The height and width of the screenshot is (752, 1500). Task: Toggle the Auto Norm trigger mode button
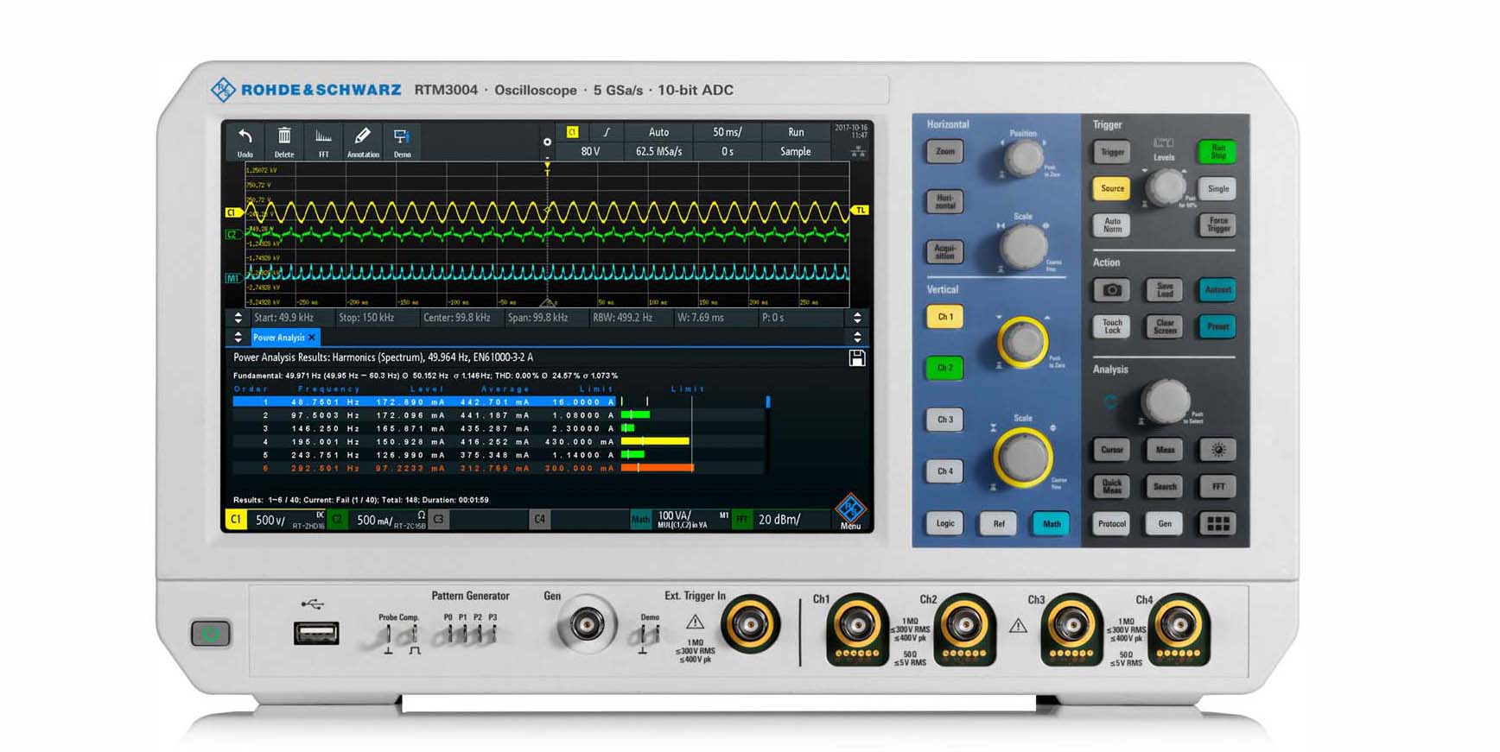[x=1112, y=225]
